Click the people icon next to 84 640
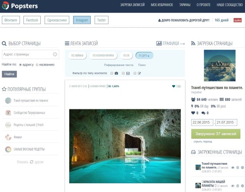Image resolution: width=245 pixels, height=192 pixels. [x=193, y=99]
